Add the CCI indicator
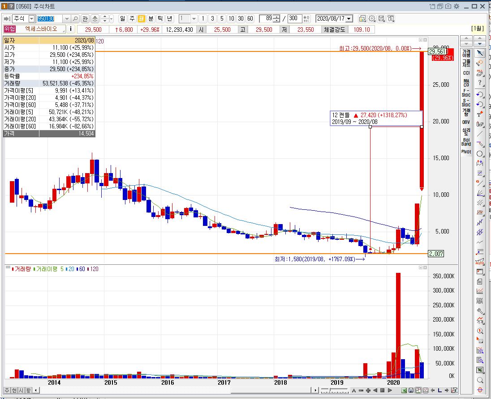This screenshot has width=491, height=399. coord(466,73)
